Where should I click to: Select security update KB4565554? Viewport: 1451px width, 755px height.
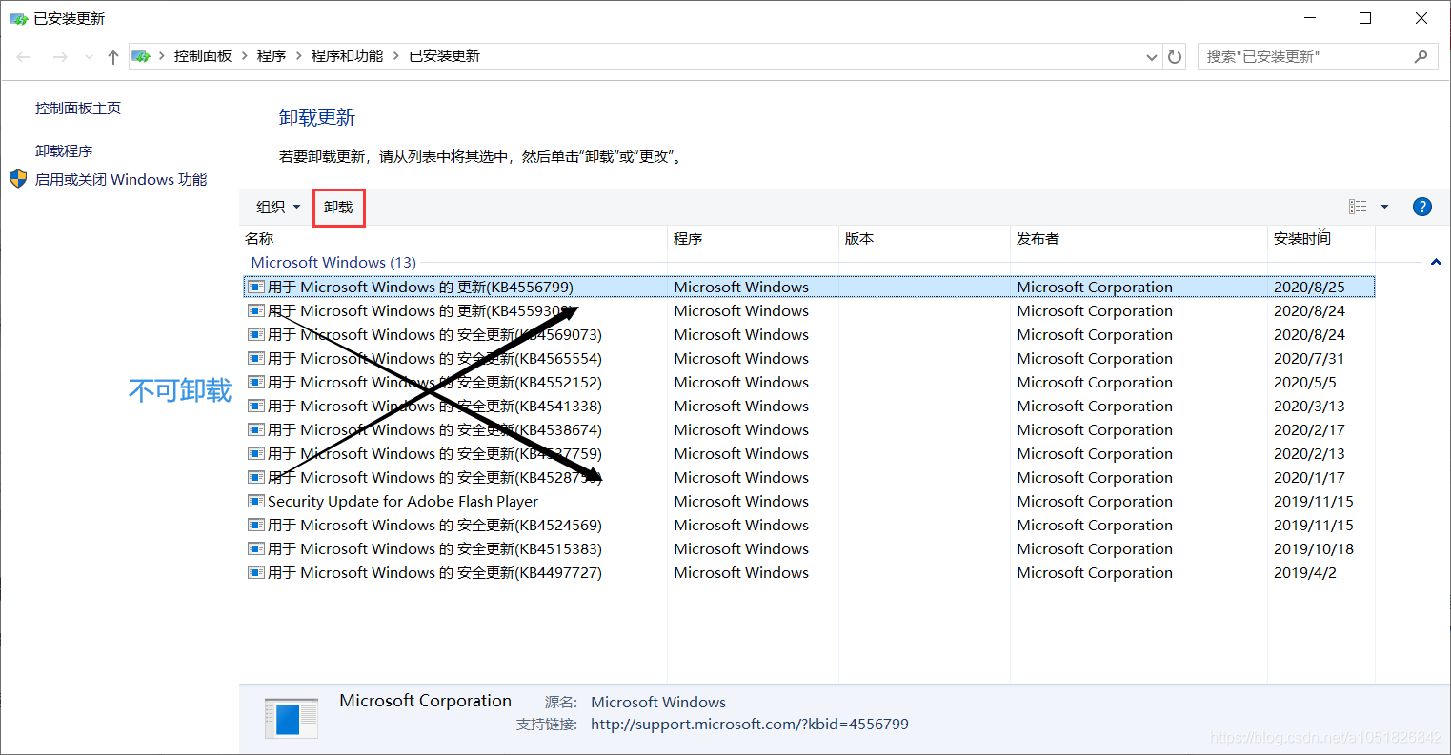pos(809,358)
